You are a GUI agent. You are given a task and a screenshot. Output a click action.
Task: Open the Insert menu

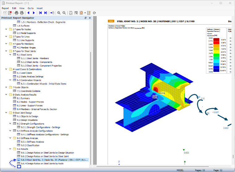[40, 8]
